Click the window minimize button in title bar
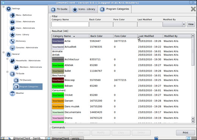Image resolution: width=197 pixels, height=140 pixels. point(191,2)
